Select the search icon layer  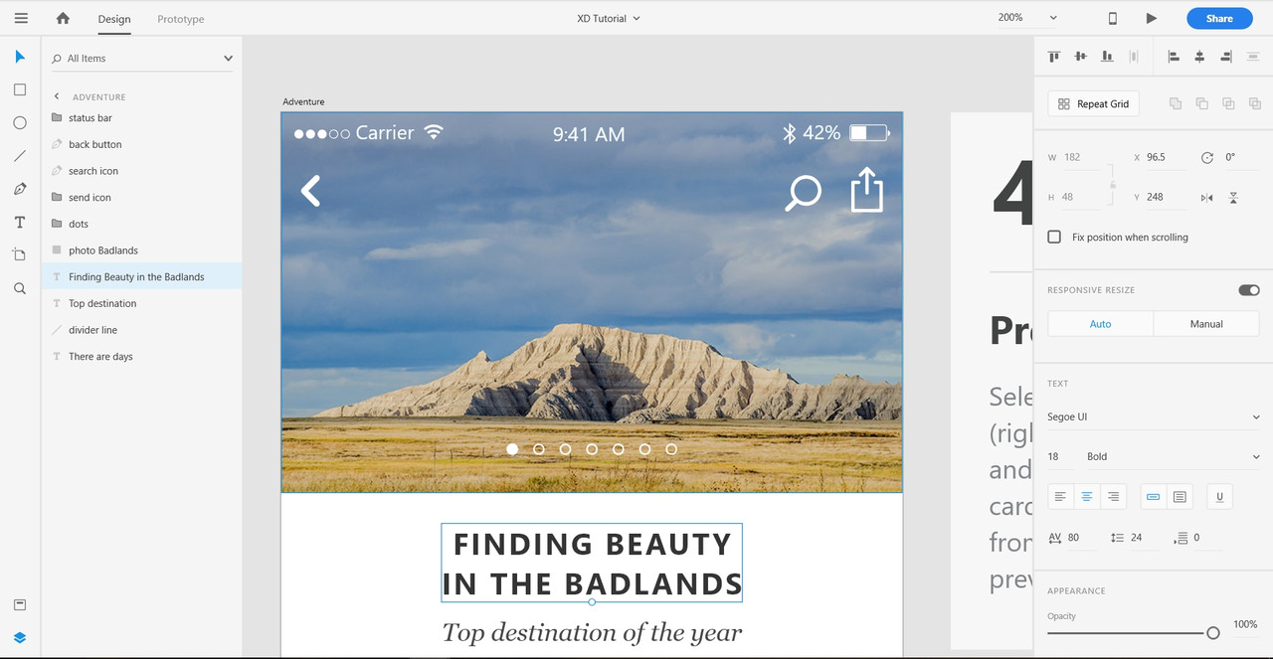coord(142,171)
